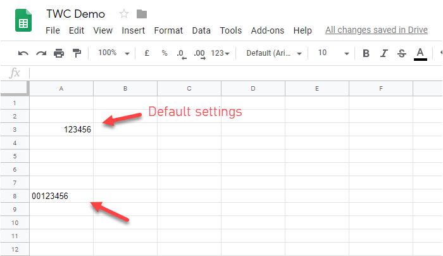Increase decimal places
Viewport: 443px width, 256px height.
199,53
